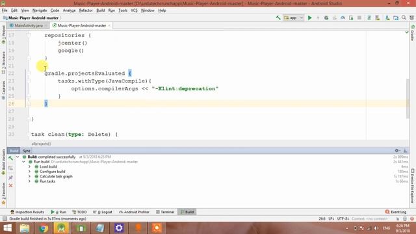Toggle the Captures side tool window
This screenshot has height=234, width=416.
3,90
